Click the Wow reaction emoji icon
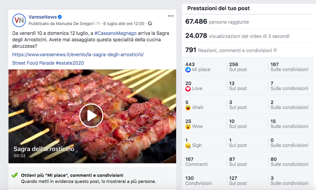316x190 pixels. (188, 127)
